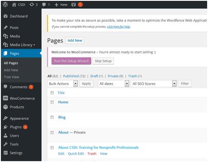
Task: Open the Appearance menu
Action: pos(21,118)
